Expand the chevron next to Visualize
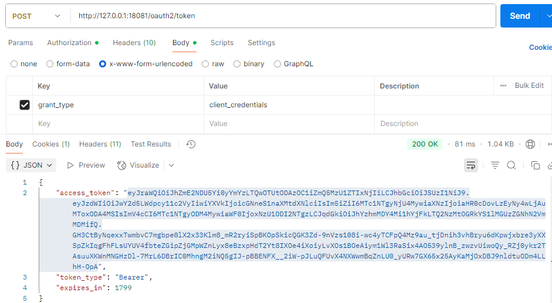 click(x=171, y=165)
